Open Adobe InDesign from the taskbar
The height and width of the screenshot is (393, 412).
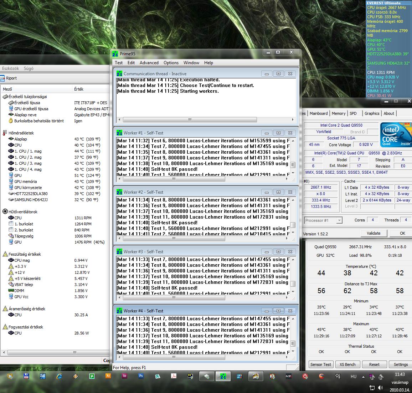coord(124,376)
